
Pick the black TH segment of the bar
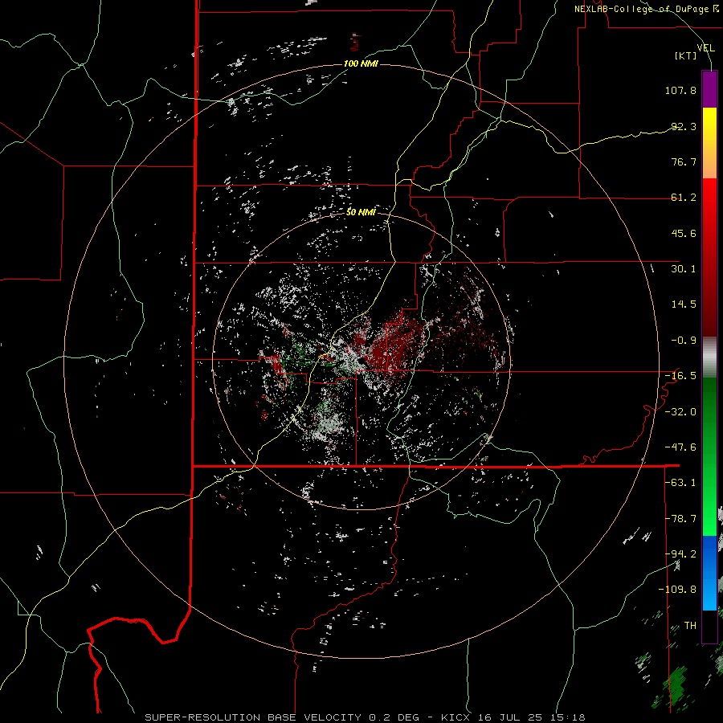point(709,626)
